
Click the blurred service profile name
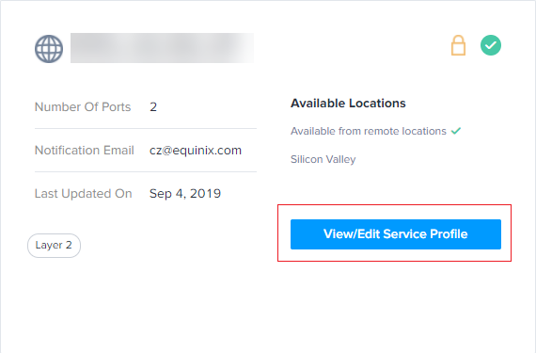(x=162, y=48)
